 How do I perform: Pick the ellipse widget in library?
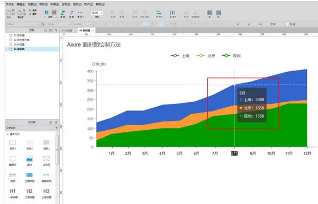pyautogui.click(x=13, y=159)
